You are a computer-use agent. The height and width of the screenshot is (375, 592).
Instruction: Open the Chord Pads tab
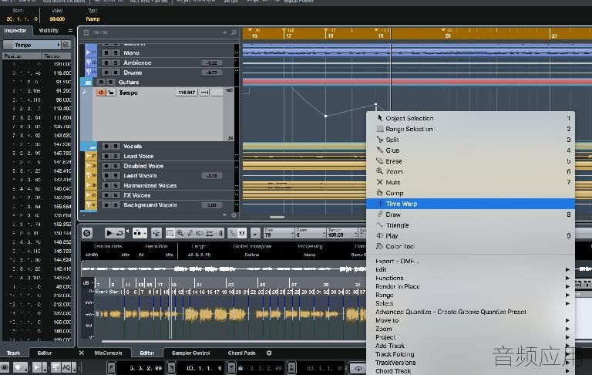click(x=241, y=353)
